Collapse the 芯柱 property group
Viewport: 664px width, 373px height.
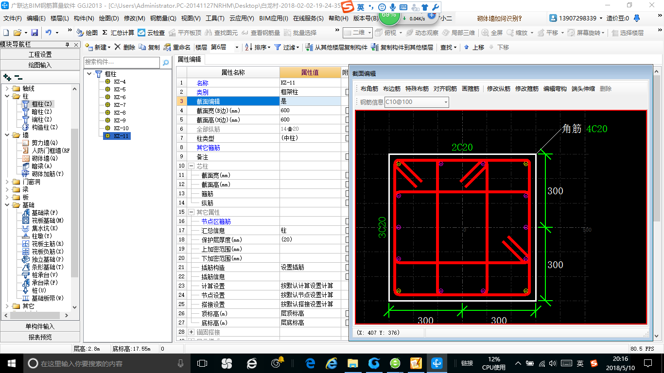click(x=191, y=166)
